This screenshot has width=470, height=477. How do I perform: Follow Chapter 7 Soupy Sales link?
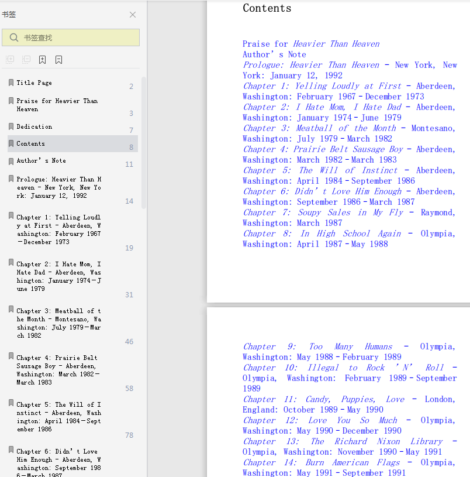coord(349,218)
